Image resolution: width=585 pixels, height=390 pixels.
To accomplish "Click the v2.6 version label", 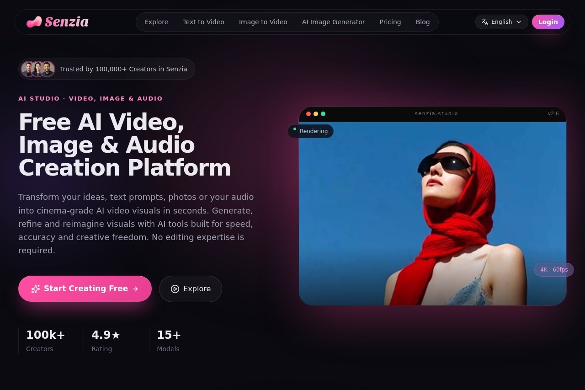I will click(553, 113).
